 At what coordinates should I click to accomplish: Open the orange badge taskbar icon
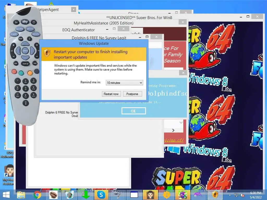167,195
